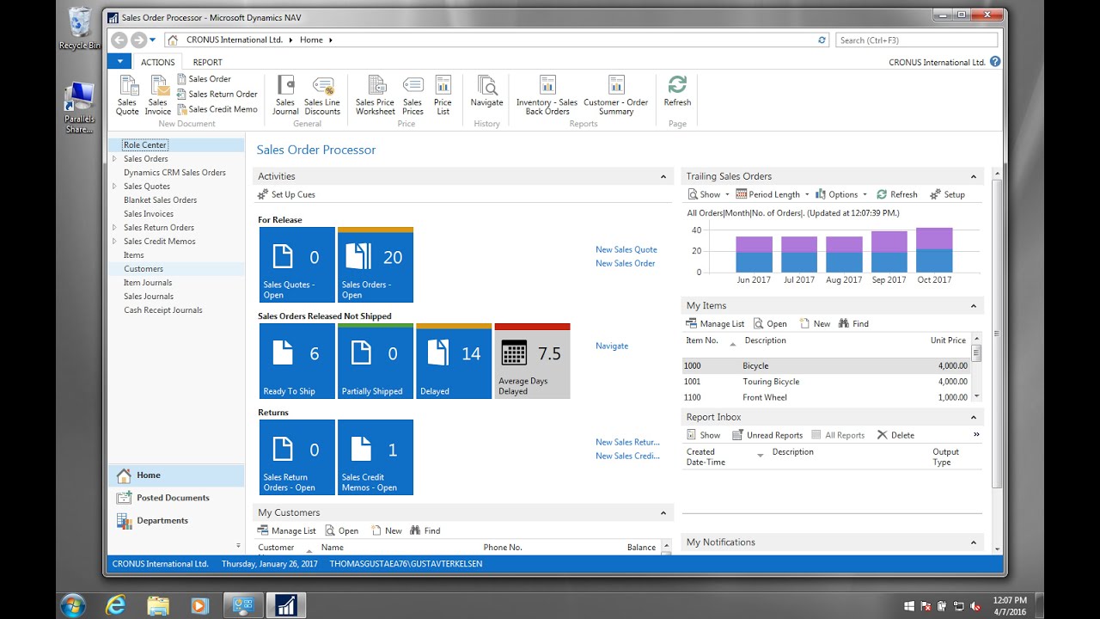The image size is (1100, 619).
Task: Create a new Sales Quote from ribbon
Action: click(x=127, y=95)
